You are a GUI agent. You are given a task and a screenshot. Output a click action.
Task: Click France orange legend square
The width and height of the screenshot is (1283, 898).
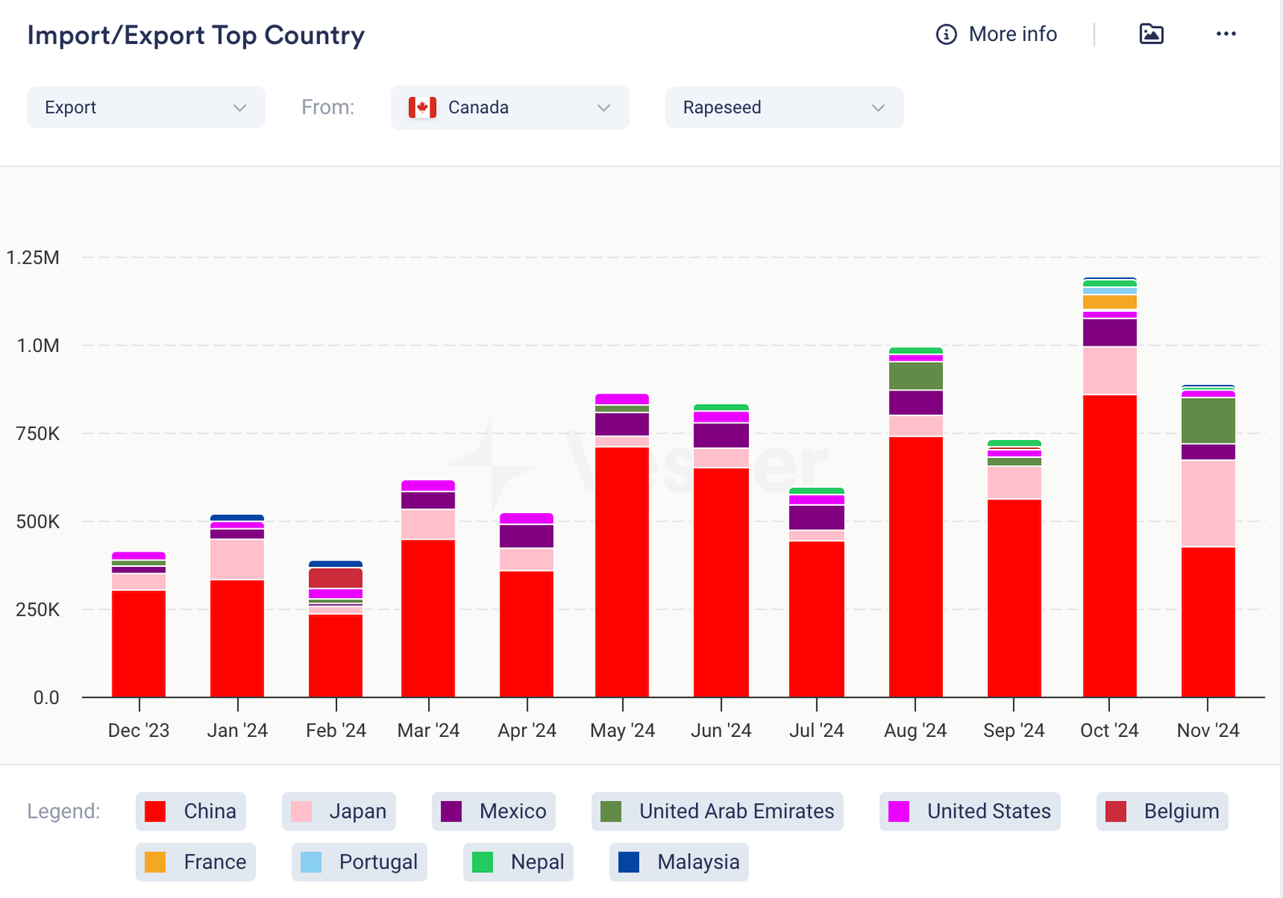[x=155, y=862]
